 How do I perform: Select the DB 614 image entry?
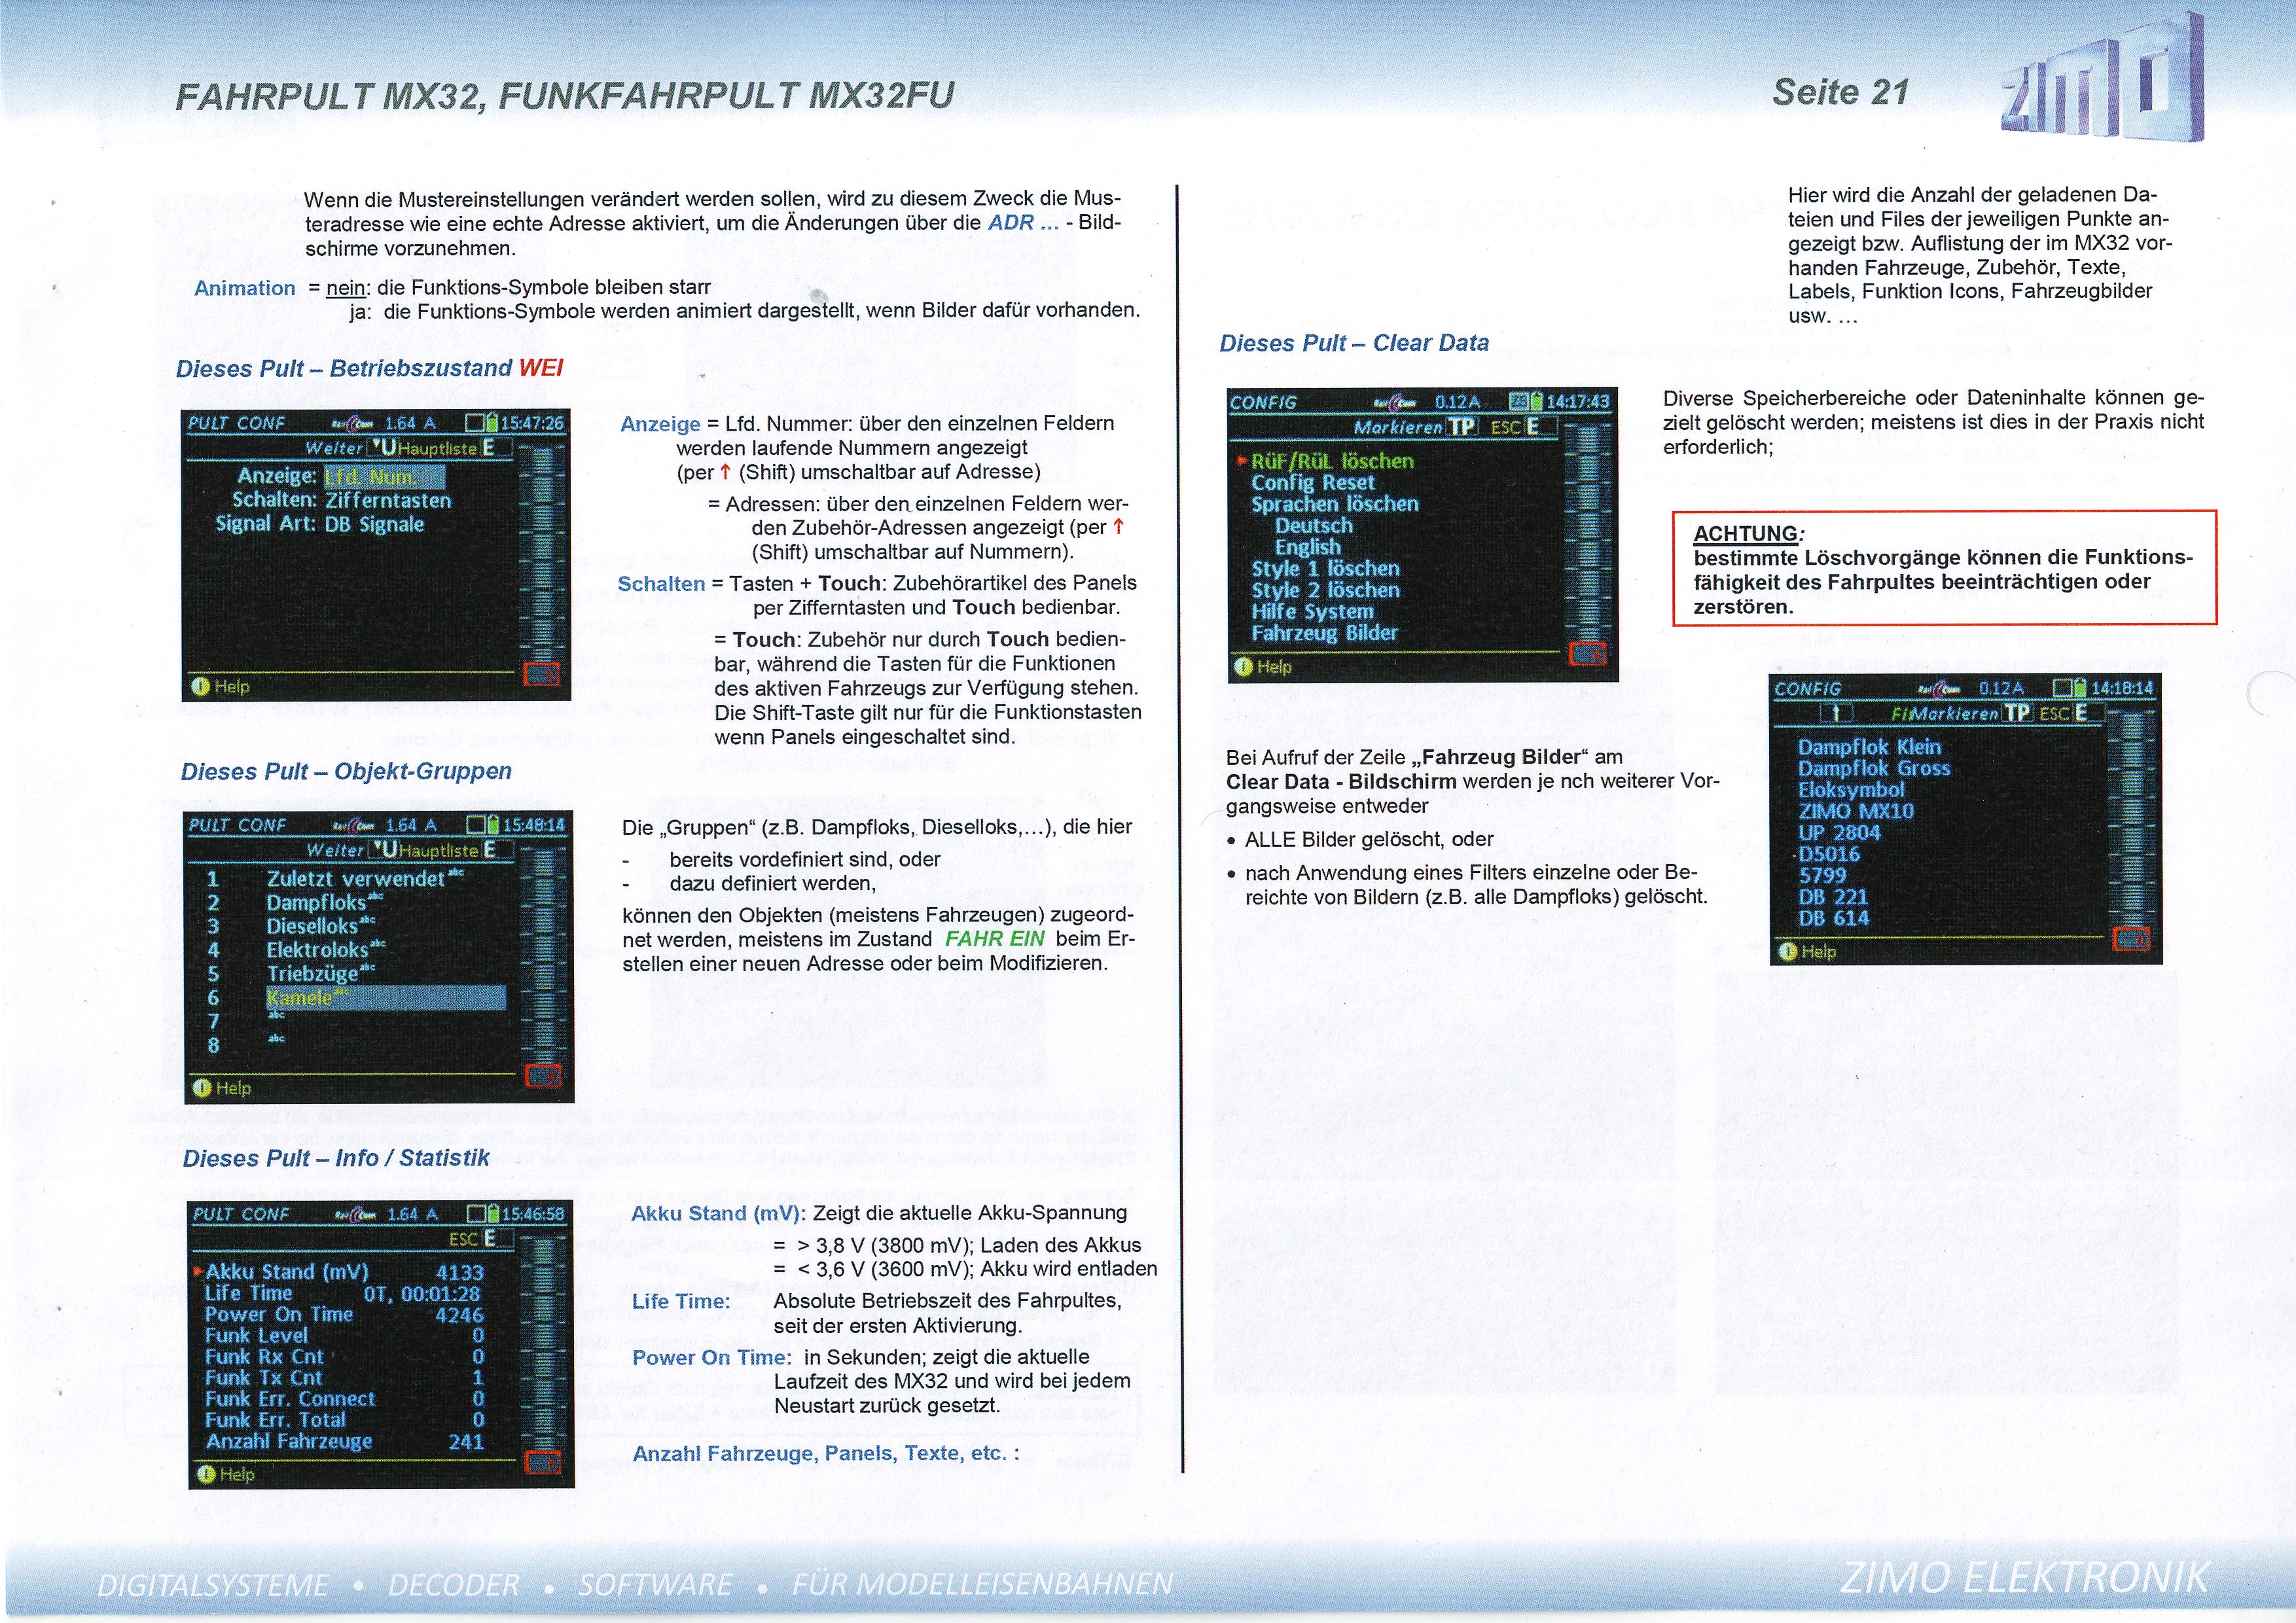click(1833, 918)
